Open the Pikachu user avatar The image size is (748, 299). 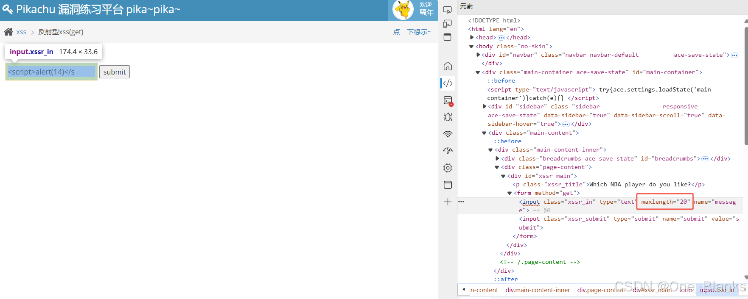(403, 10)
